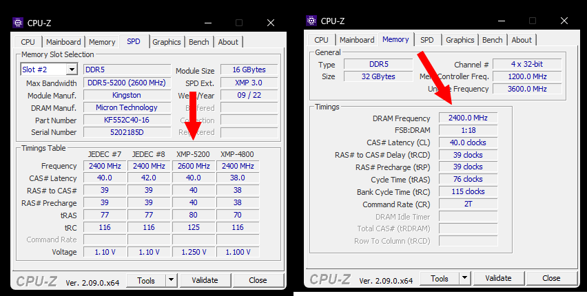Select part number KF552C40-16

coord(127,120)
